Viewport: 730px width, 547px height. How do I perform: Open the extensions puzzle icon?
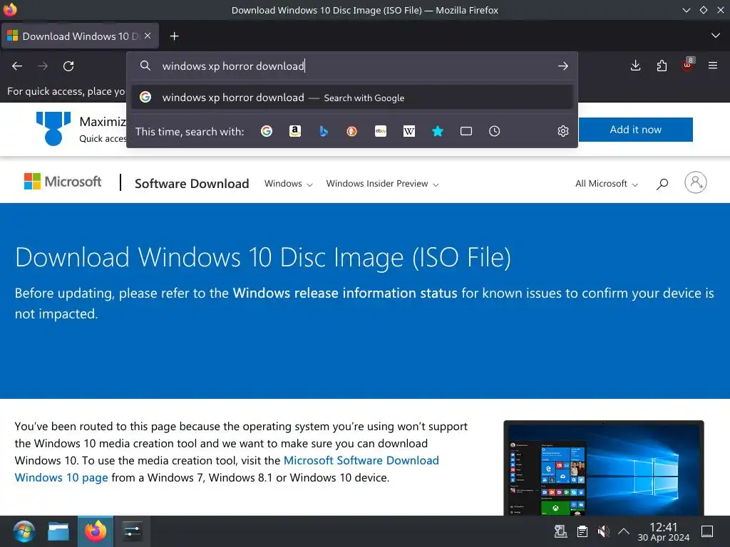[x=662, y=66]
